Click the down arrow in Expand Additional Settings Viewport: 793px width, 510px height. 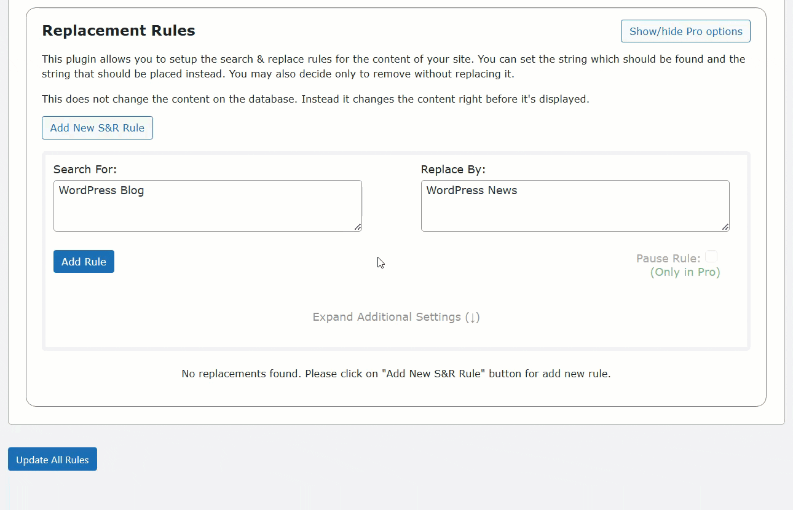pyautogui.click(x=472, y=318)
